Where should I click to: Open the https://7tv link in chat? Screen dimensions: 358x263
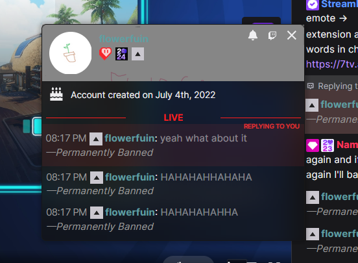332,64
